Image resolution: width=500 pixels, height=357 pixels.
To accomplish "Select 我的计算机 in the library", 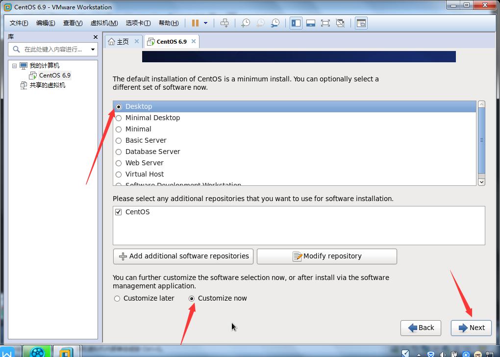I will (x=44, y=66).
